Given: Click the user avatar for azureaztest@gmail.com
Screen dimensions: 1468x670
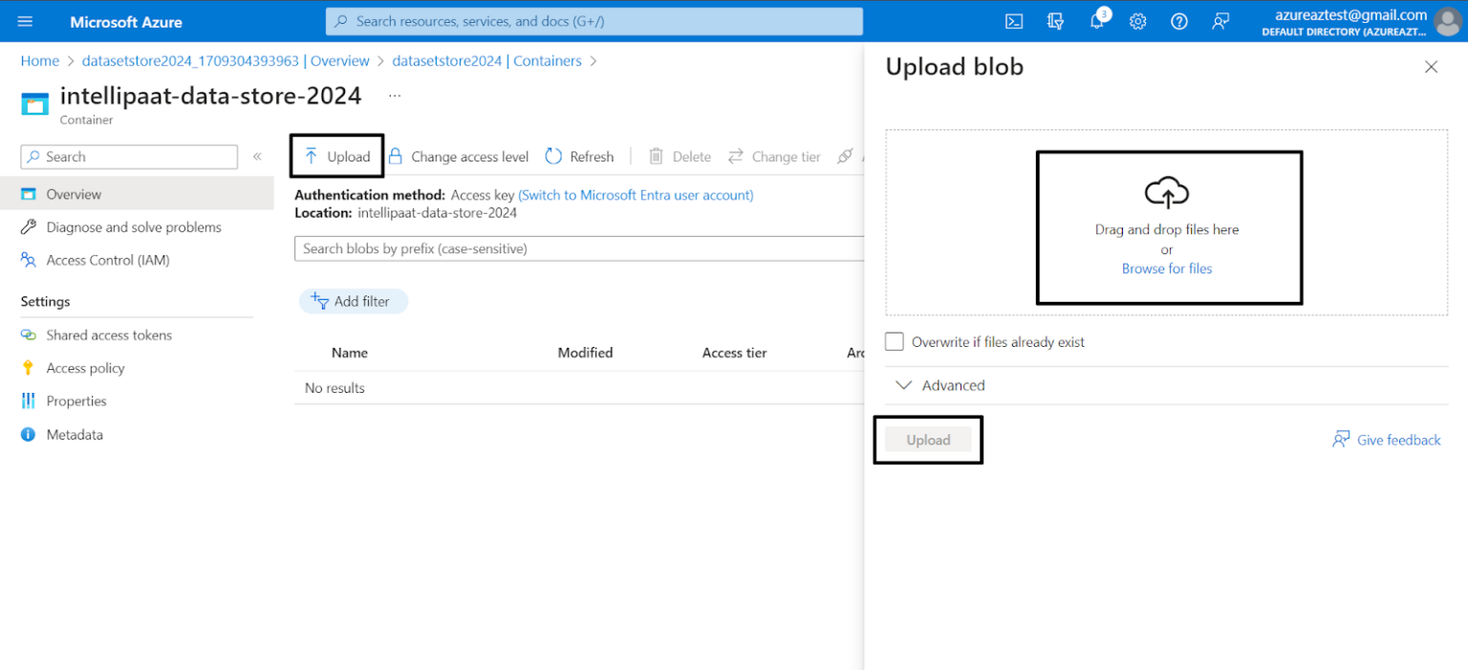Looking at the screenshot, I should [x=1446, y=22].
